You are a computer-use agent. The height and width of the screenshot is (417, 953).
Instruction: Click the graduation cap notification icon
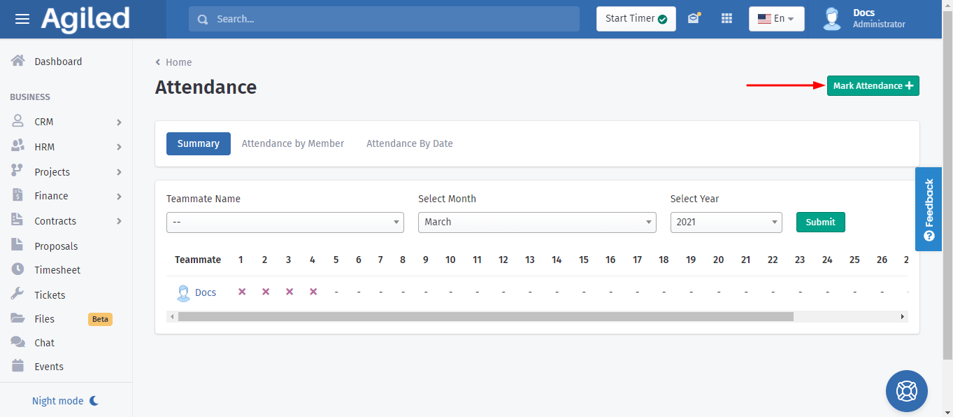[x=693, y=19]
